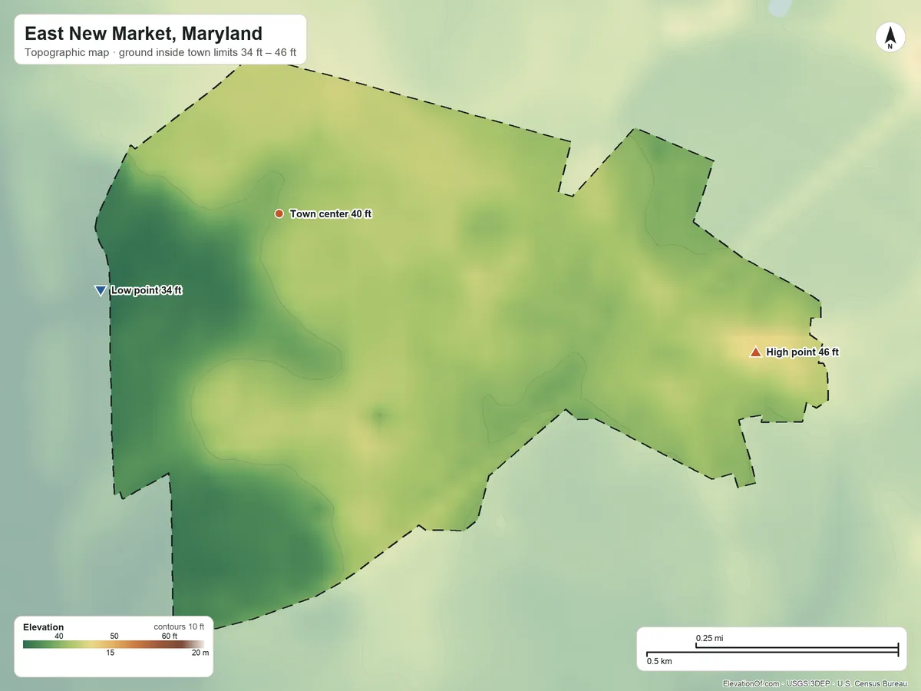Viewport: 921px width, 691px height.
Task: Click the elevation color gradient bar
Action: point(114,644)
